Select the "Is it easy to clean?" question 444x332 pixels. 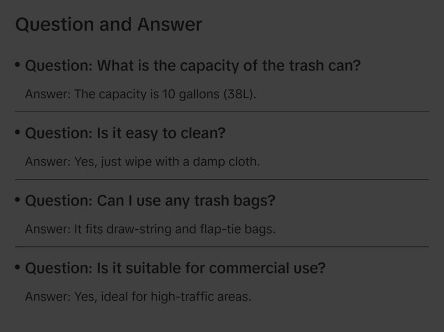click(125, 133)
